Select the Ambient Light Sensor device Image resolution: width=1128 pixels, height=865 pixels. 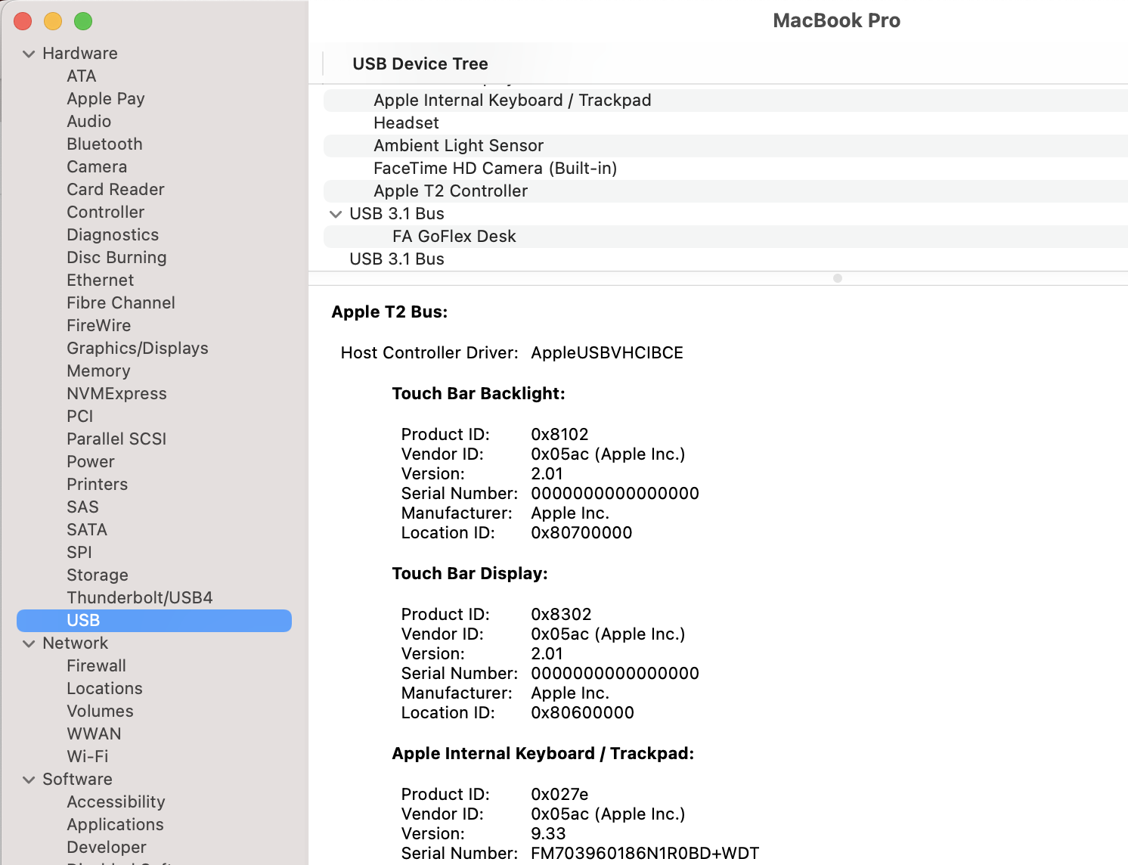tap(458, 145)
